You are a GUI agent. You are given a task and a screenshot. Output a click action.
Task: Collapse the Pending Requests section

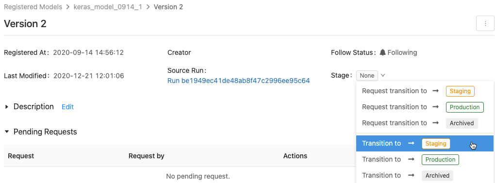coord(7,132)
